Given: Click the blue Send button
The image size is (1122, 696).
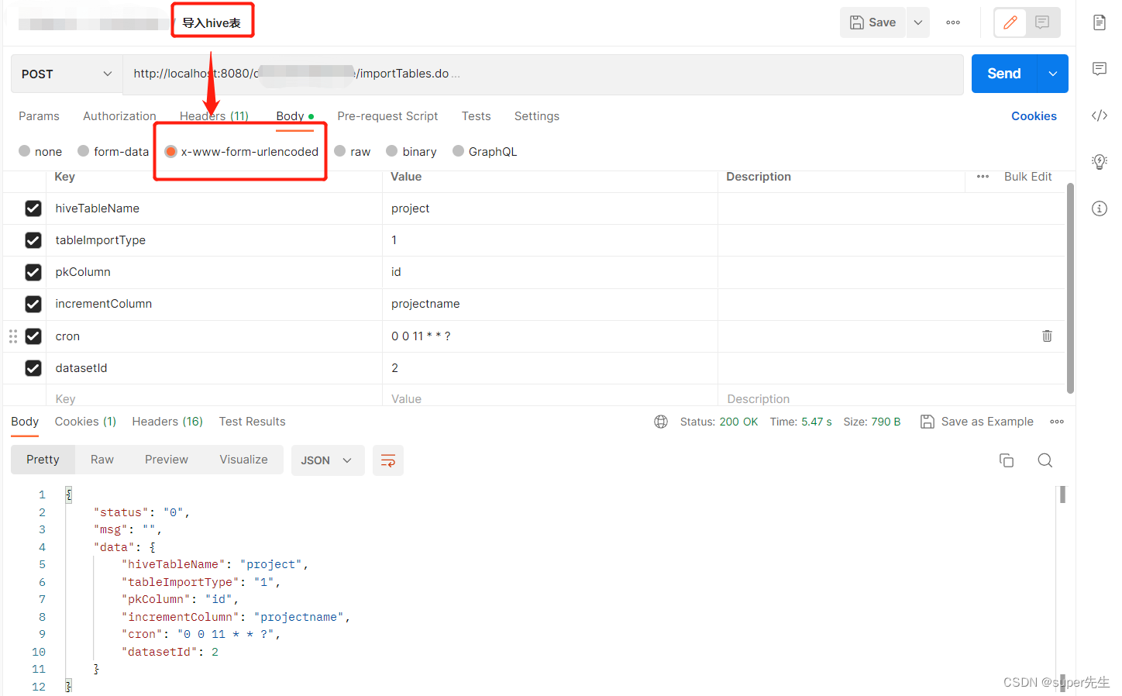Looking at the screenshot, I should [1004, 74].
